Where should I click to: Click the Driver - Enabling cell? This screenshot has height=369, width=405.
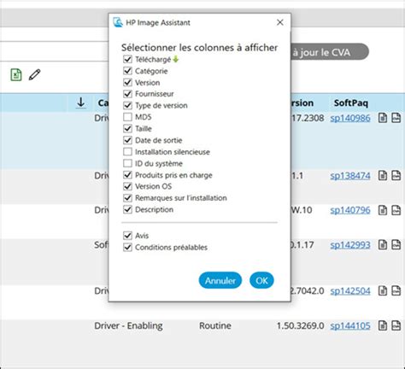click(x=128, y=325)
